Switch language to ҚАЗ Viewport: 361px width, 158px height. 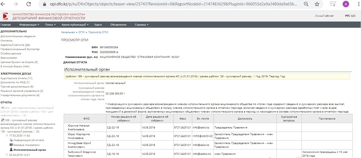coord(353,16)
